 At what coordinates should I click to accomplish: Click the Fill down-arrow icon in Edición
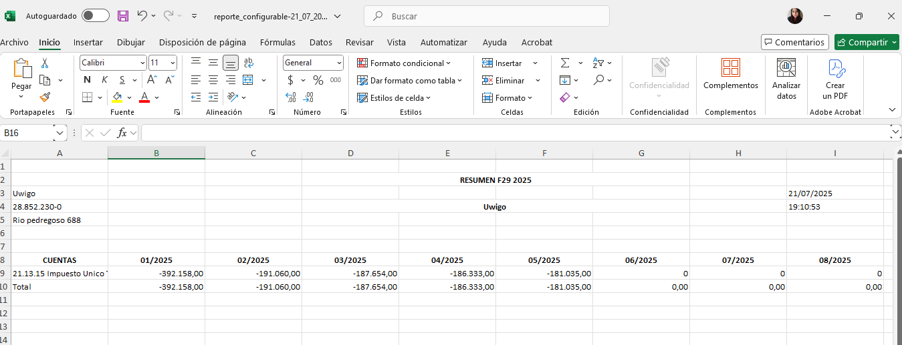[565, 80]
